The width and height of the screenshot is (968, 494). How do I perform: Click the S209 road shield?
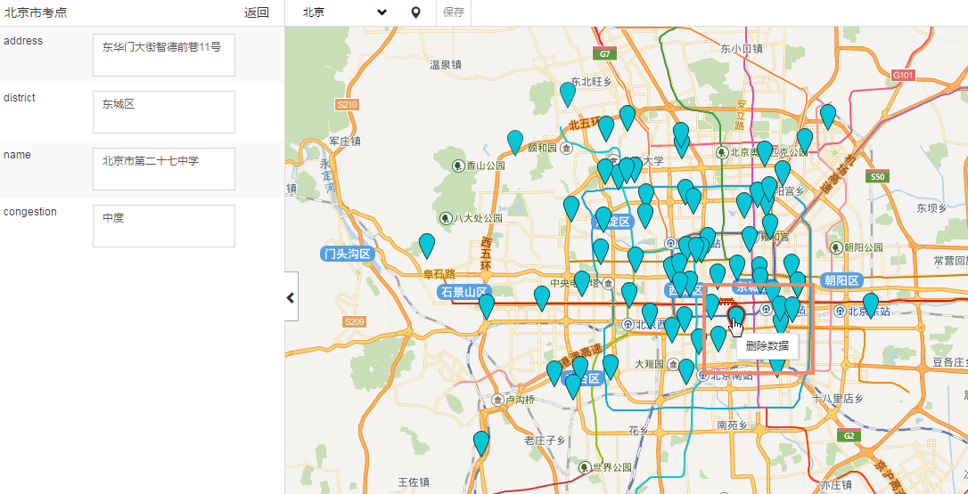(x=355, y=321)
